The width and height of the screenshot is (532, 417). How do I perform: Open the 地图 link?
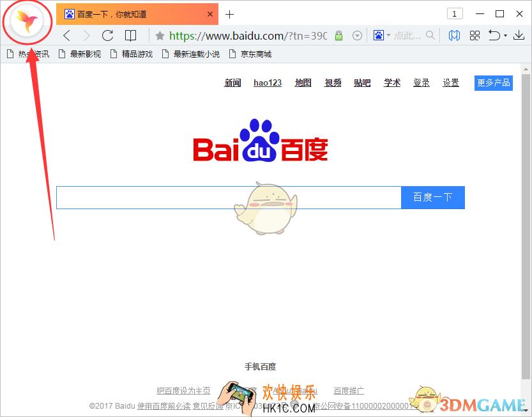click(x=303, y=83)
